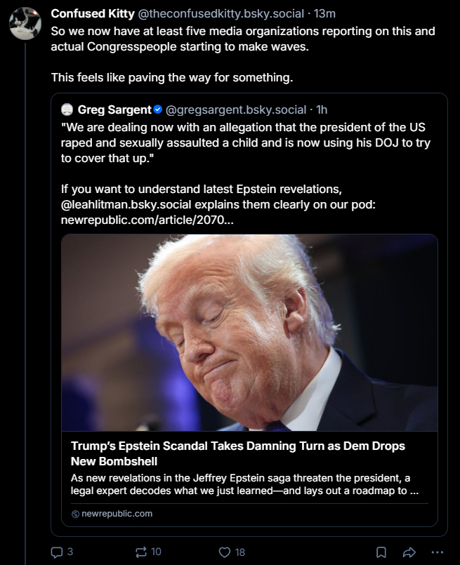This screenshot has width=460, height=565.
Task: Click the Greg Sargent display name
Action: point(114,109)
